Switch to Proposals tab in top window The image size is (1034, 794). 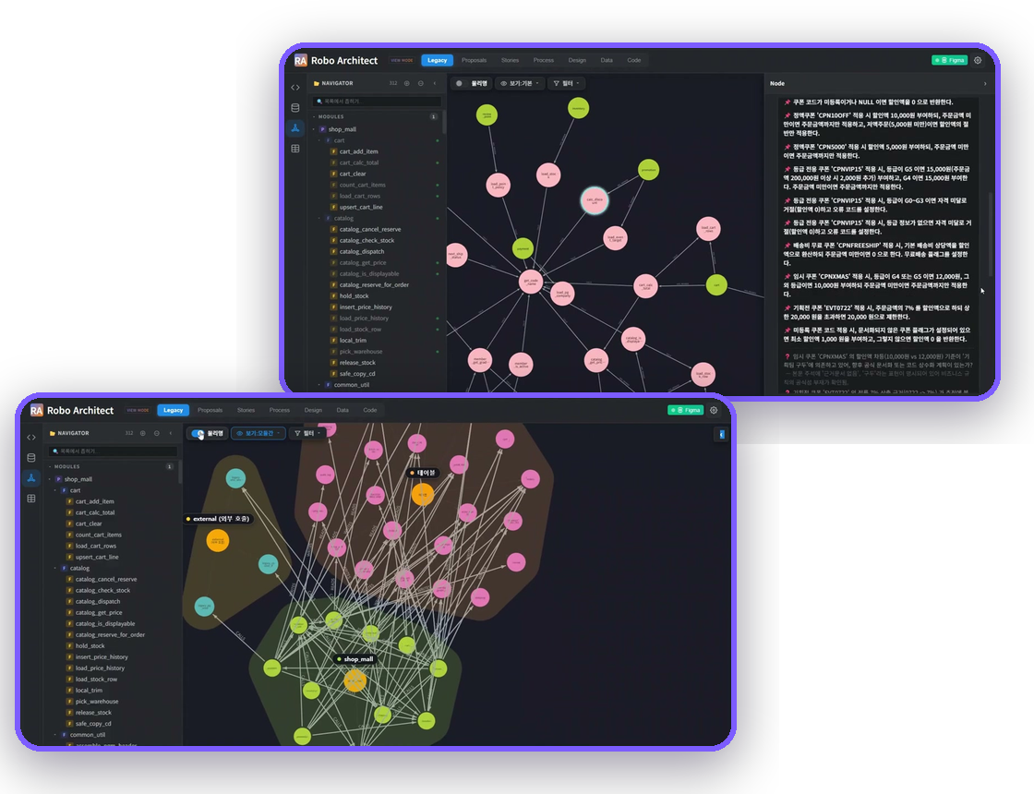click(475, 60)
